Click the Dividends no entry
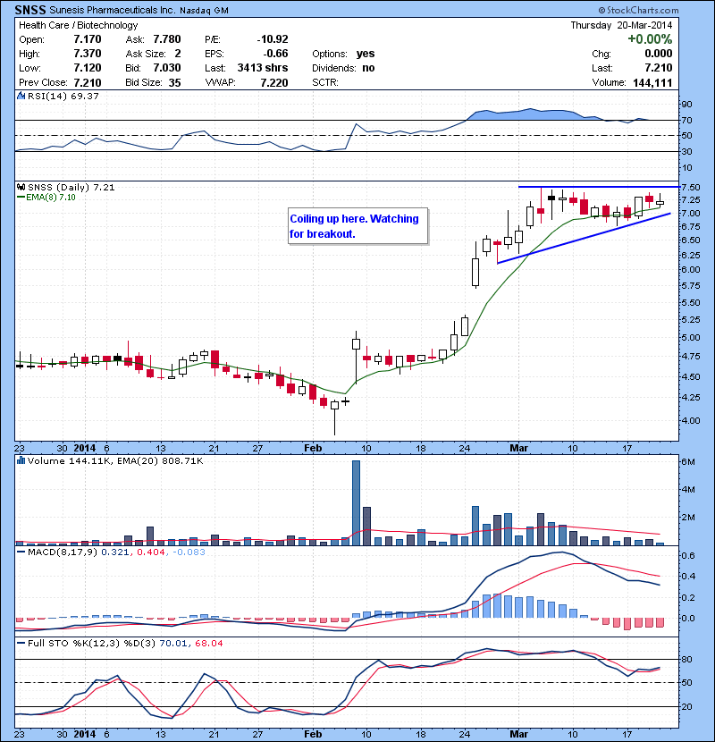Viewport: 715px width, 742px height. [x=343, y=68]
